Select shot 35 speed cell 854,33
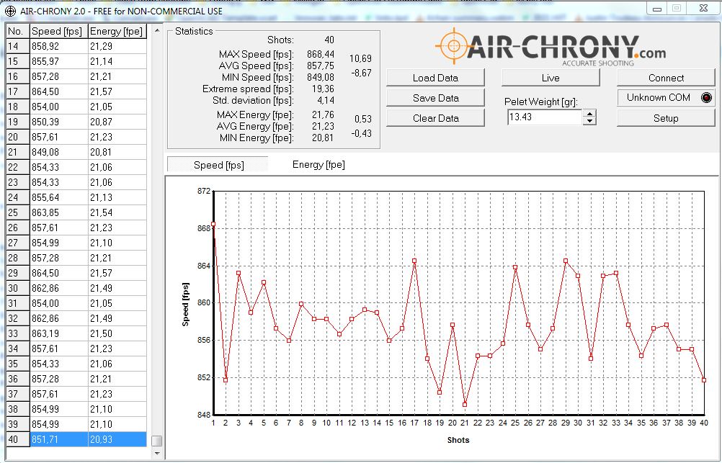The width and height of the screenshot is (722, 463). 58,364
